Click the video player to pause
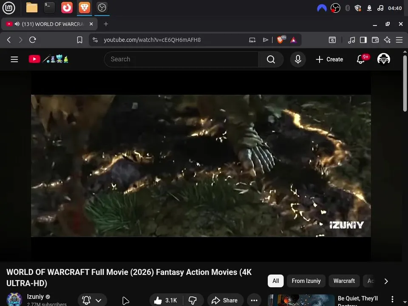Screen dimensions: 408x306 click(201, 166)
